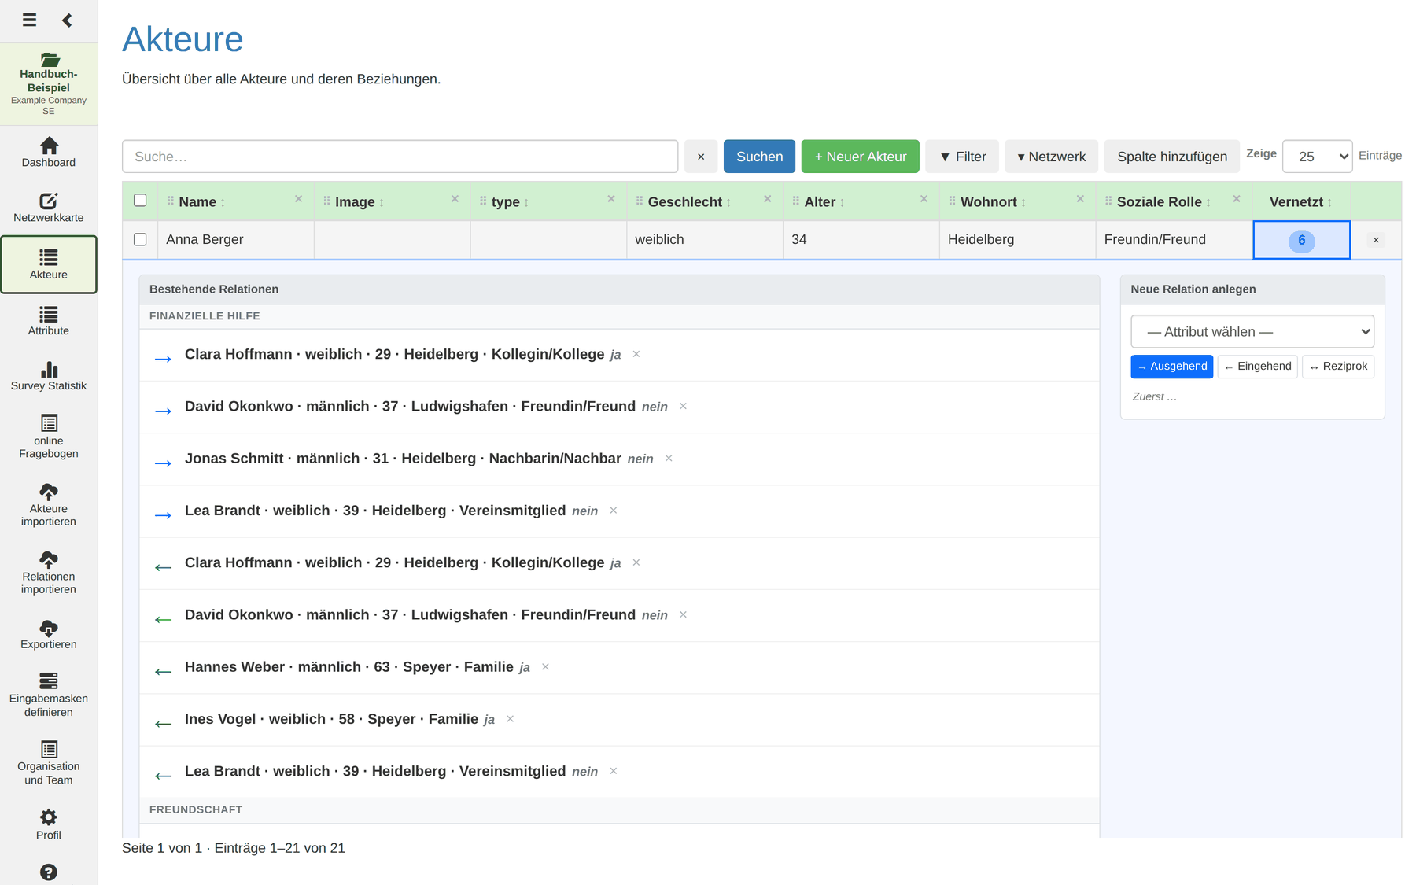Select the Reziprok direction option
The width and height of the screenshot is (1416, 885).
[x=1338, y=367]
